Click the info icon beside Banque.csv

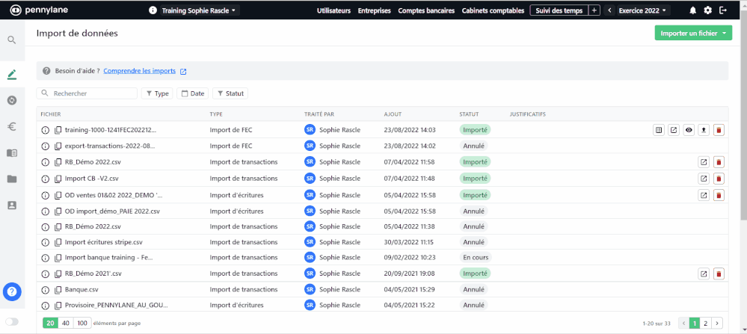[45, 289]
